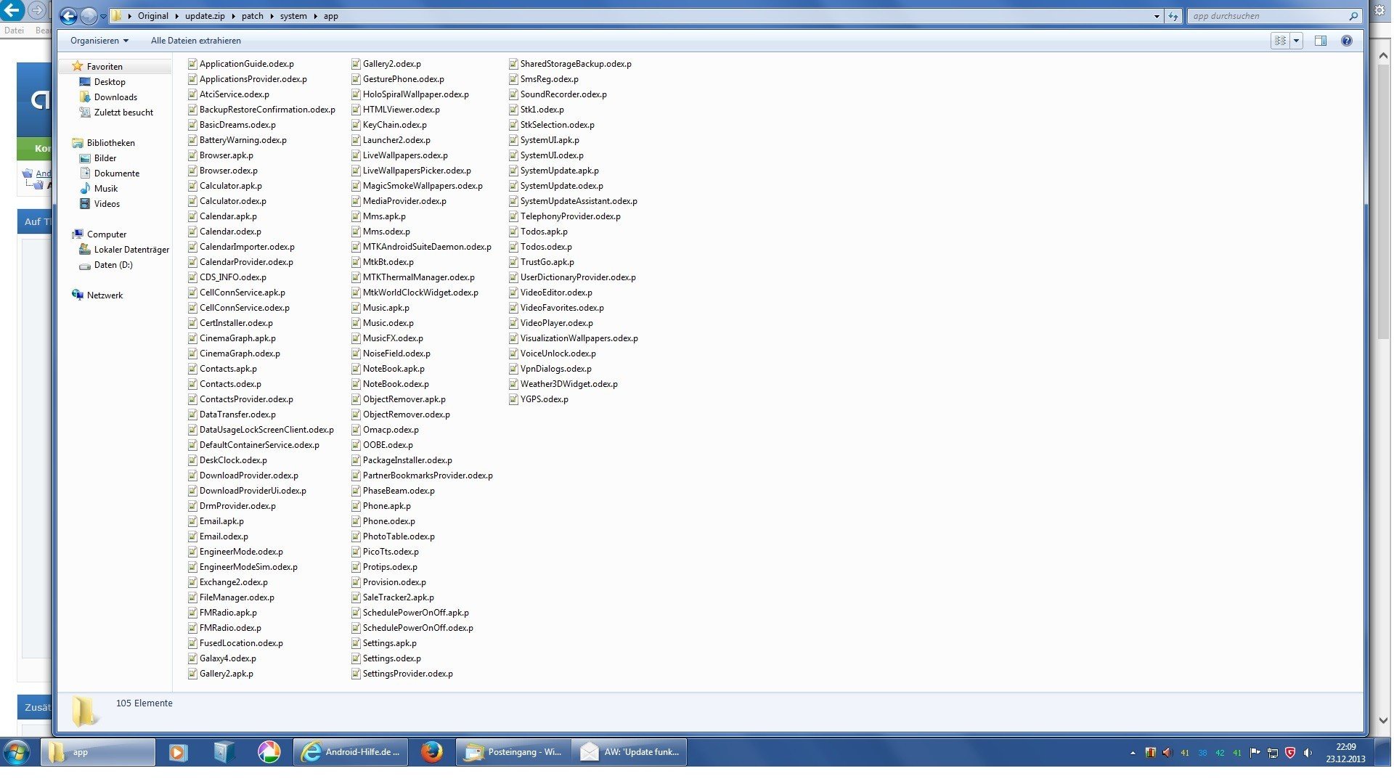The width and height of the screenshot is (1394, 784).
Task: Select file Gallery2.apk.p
Action: 227,674
